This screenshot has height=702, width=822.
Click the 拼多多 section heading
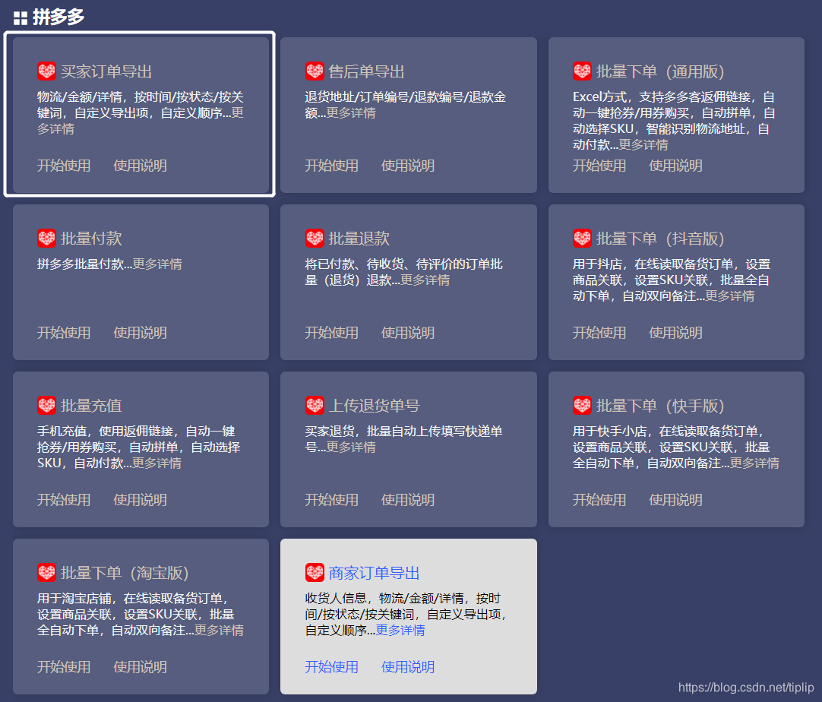[x=58, y=17]
